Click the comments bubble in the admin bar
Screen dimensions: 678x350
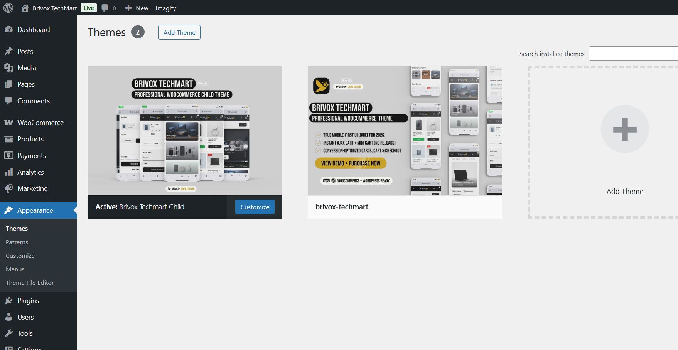tap(105, 8)
